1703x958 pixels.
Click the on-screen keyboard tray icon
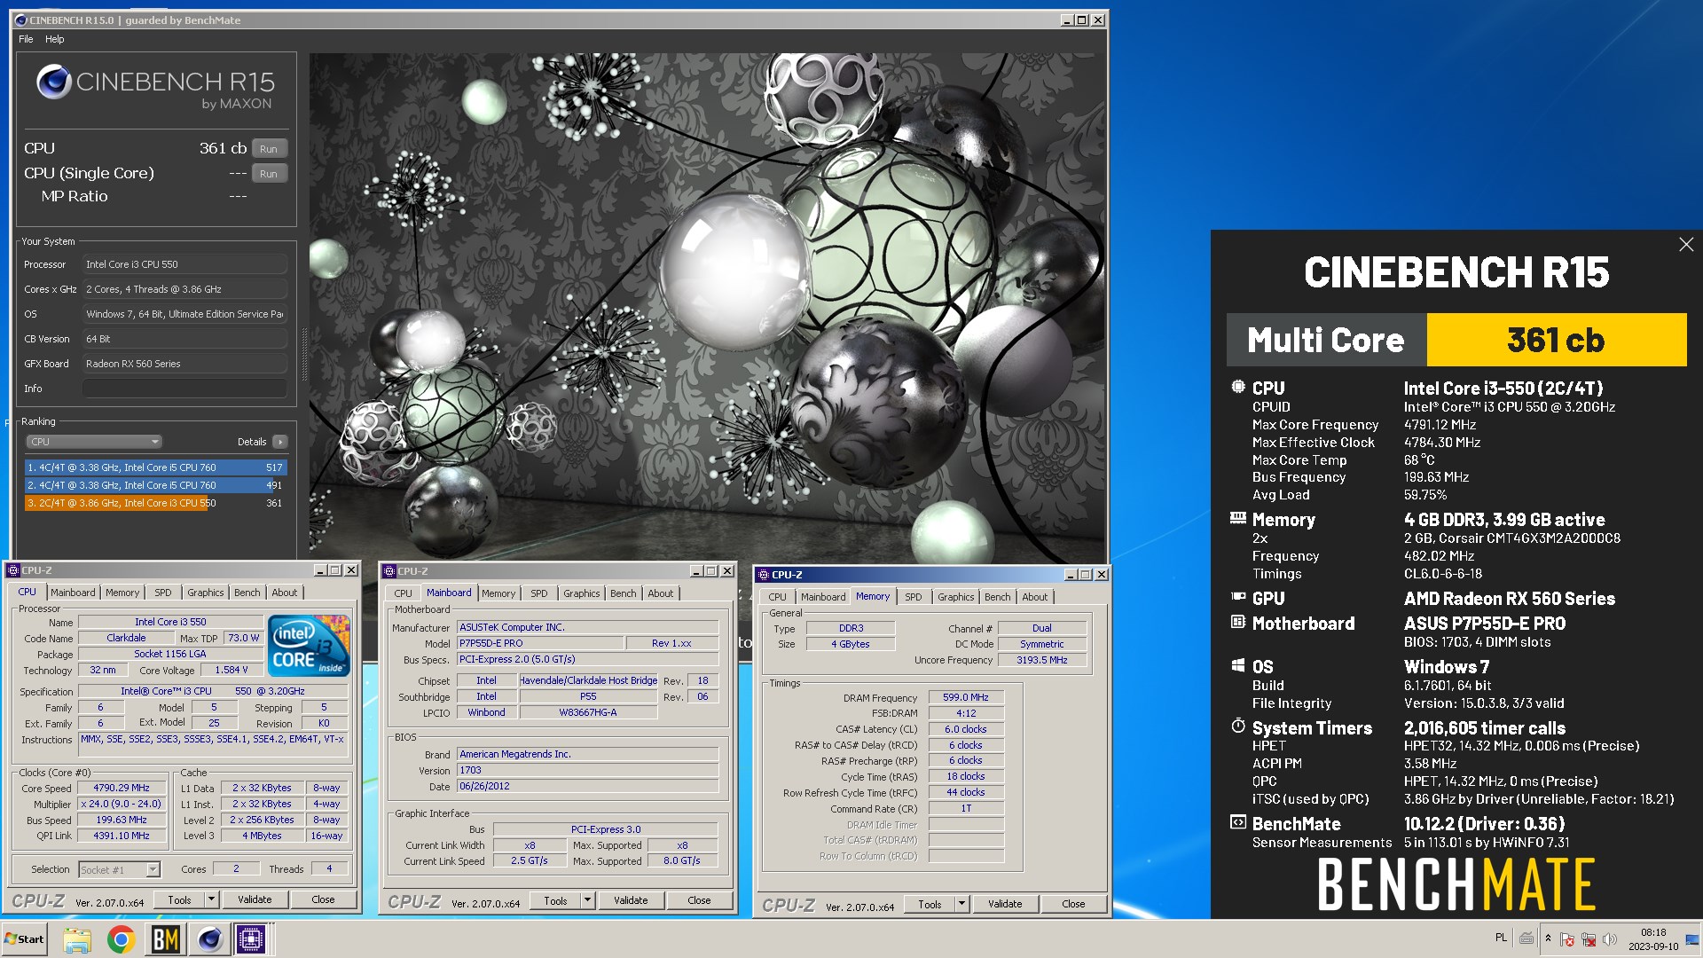[1526, 938]
